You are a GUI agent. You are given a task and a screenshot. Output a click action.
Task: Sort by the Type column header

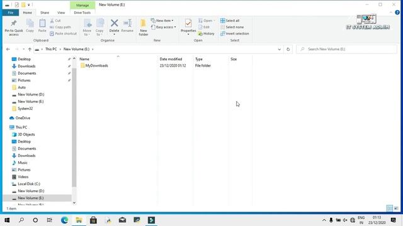[199, 59]
